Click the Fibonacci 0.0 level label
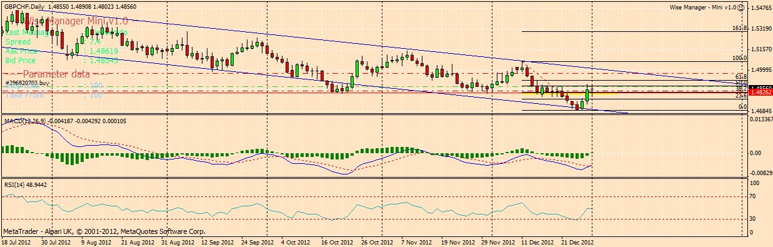Screen dimensions: 773x247 coord(742,107)
